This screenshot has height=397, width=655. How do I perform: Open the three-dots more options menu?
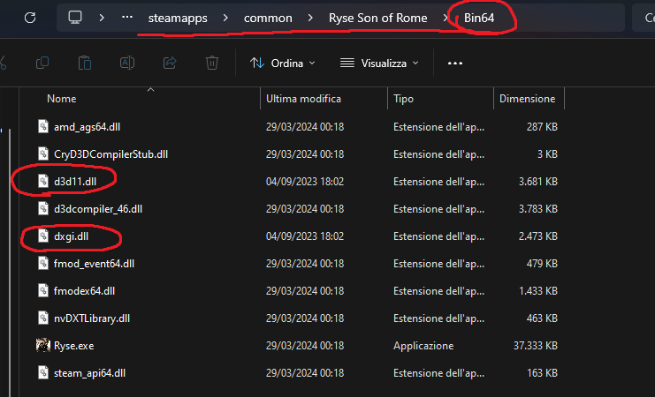[455, 63]
